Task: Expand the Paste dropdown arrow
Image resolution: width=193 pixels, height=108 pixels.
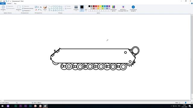Action: coord(3,11)
